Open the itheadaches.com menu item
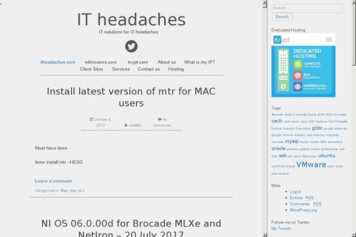The height and width of the screenshot is (237, 356). [x=58, y=62]
